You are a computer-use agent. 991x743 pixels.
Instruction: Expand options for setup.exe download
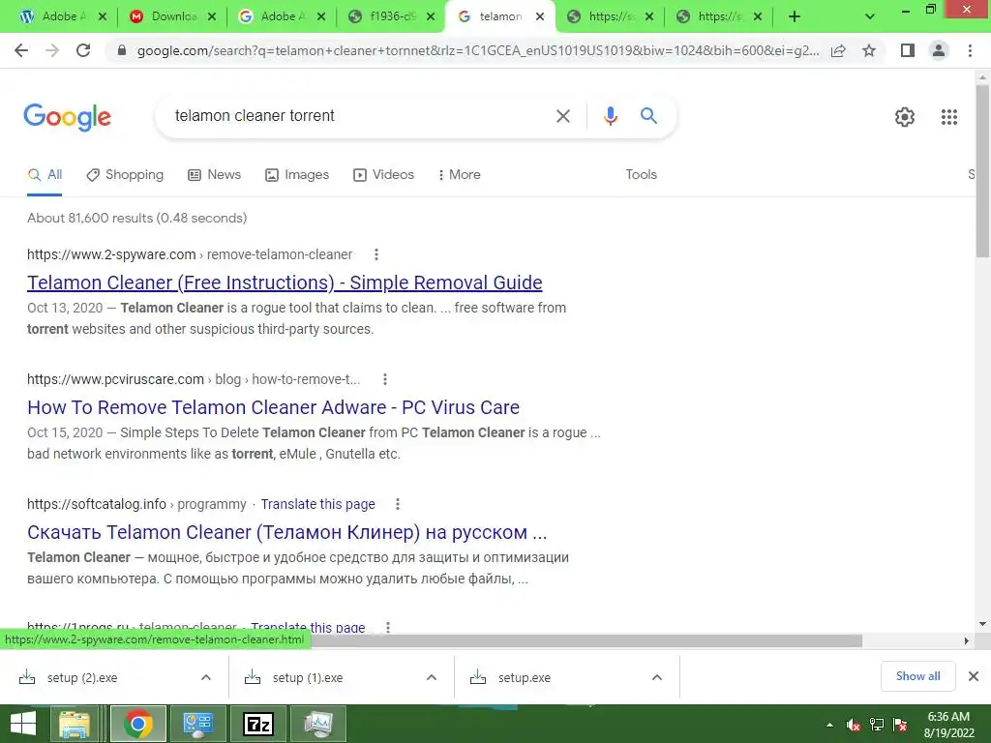coord(657,677)
